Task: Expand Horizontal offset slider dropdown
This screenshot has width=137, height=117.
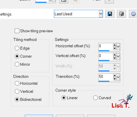Action: pyautogui.click(x=118, y=47)
